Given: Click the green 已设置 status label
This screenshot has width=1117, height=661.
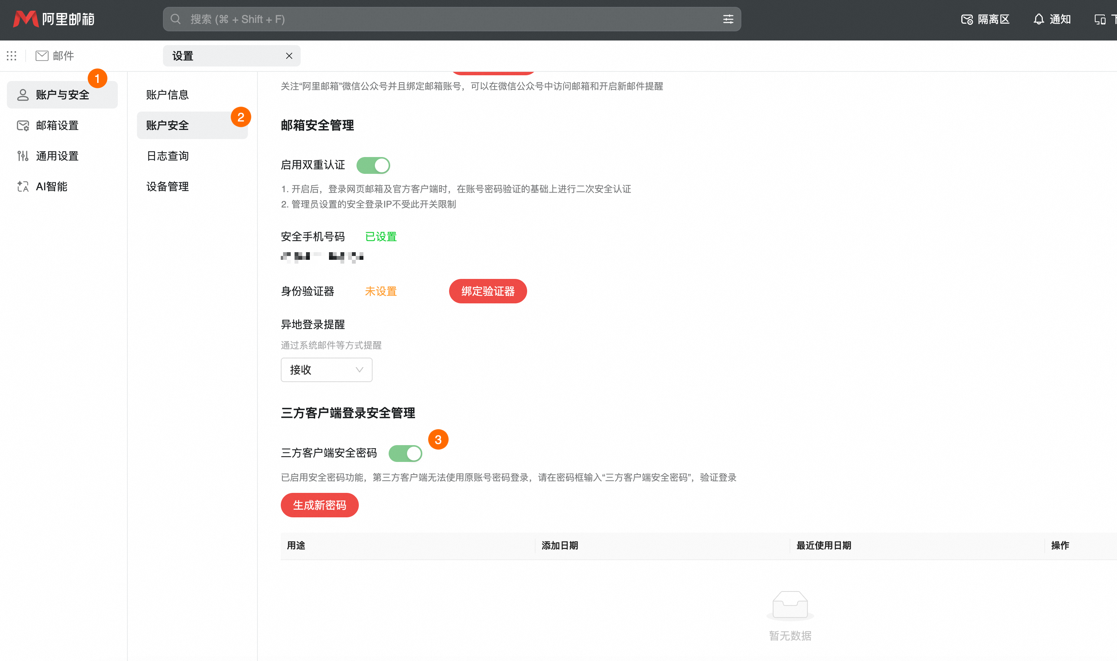Looking at the screenshot, I should [x=381, y=237].
